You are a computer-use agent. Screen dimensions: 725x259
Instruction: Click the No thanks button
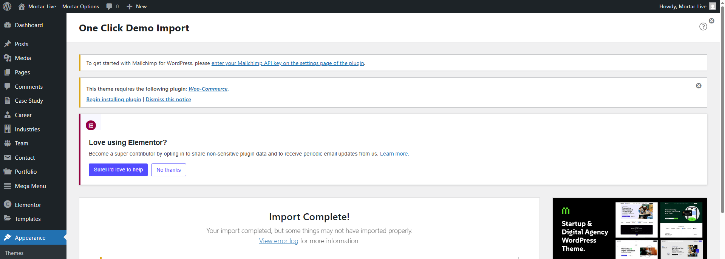click(x=168, y=170)
